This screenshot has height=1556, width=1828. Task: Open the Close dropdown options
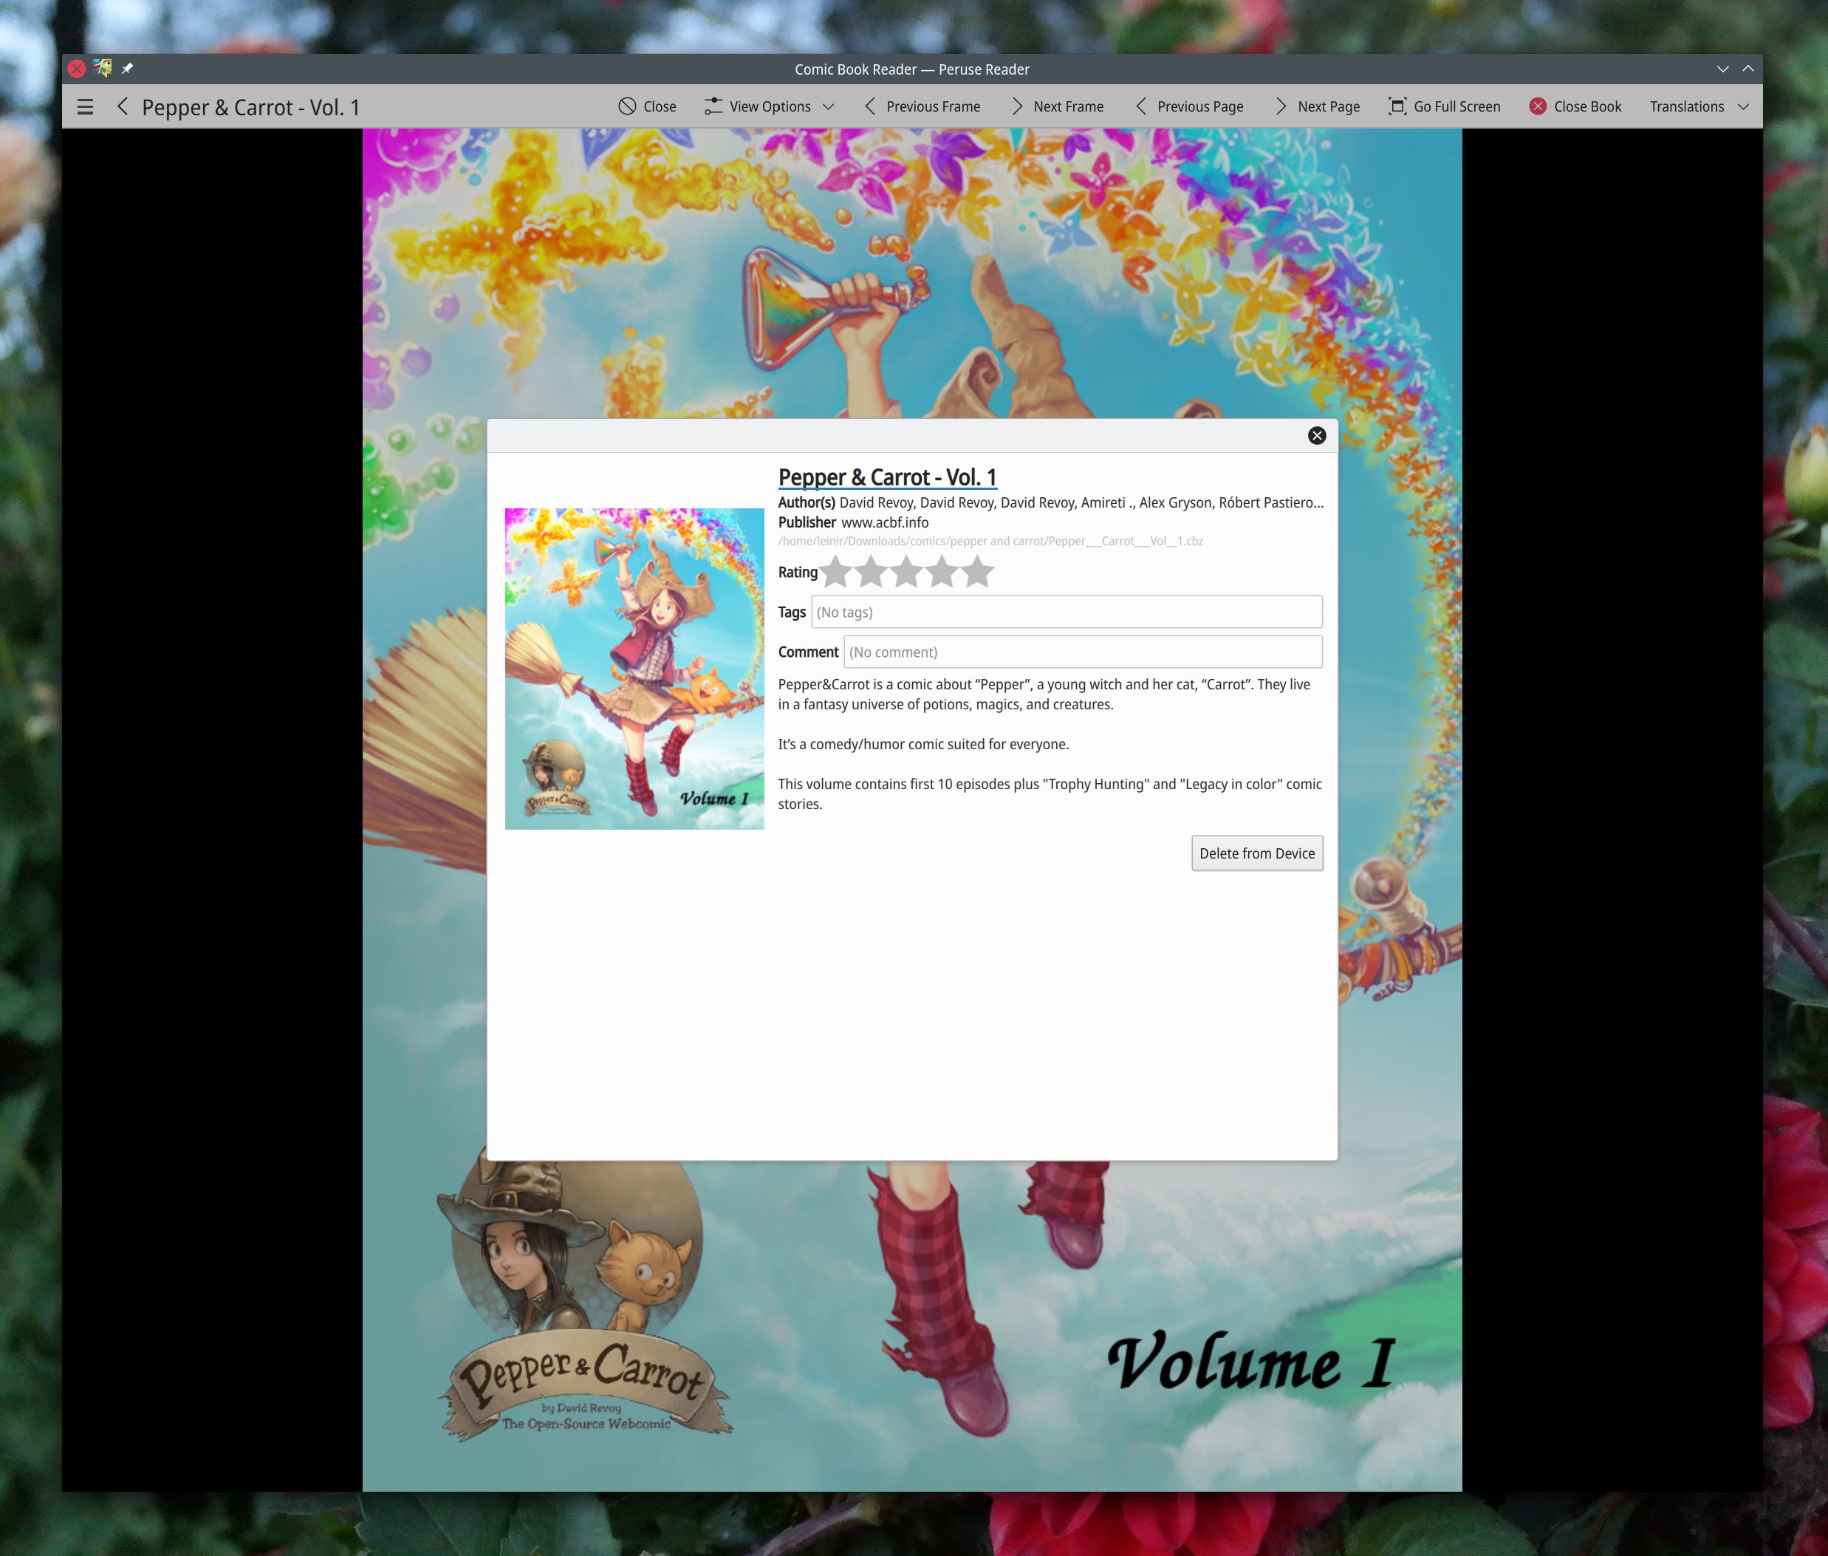(643, 105)
